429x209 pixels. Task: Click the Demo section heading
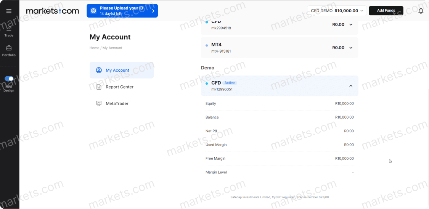(208, 68)
